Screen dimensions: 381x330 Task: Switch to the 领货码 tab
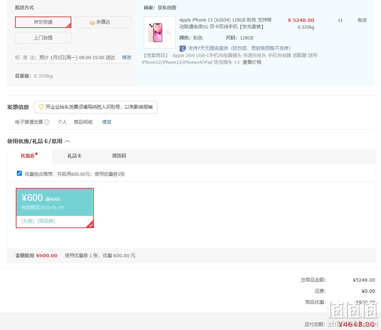(x=119, y=156)
